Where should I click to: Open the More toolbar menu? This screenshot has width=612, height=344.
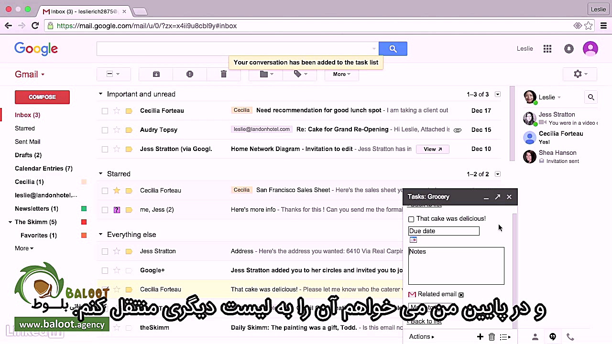point(340,74)
